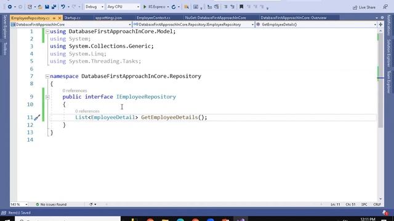The image size is (394, 221).
Task: Click the EmployeeDetail type in the code
Action: pyautogui.click(x=113, y=117)
